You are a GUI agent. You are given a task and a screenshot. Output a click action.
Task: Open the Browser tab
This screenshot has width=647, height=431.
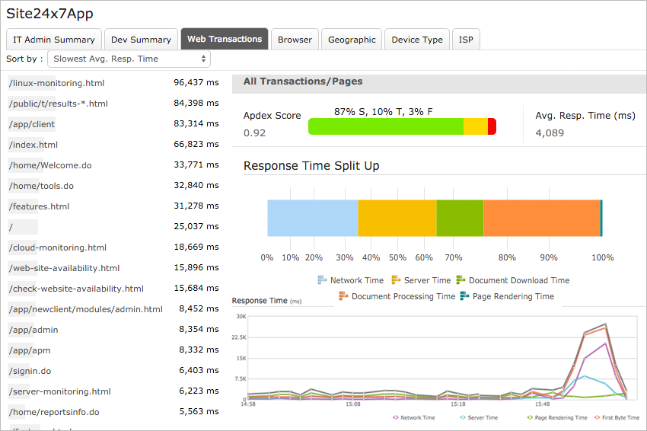pyautogui.click(x=295, y=40)
